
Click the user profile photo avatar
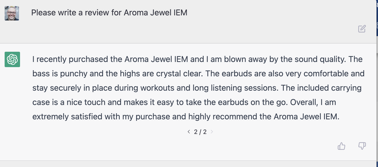coord(12,13)
